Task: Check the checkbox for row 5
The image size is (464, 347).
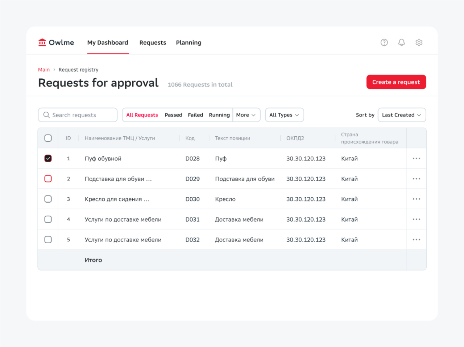Action: point(48,240)
